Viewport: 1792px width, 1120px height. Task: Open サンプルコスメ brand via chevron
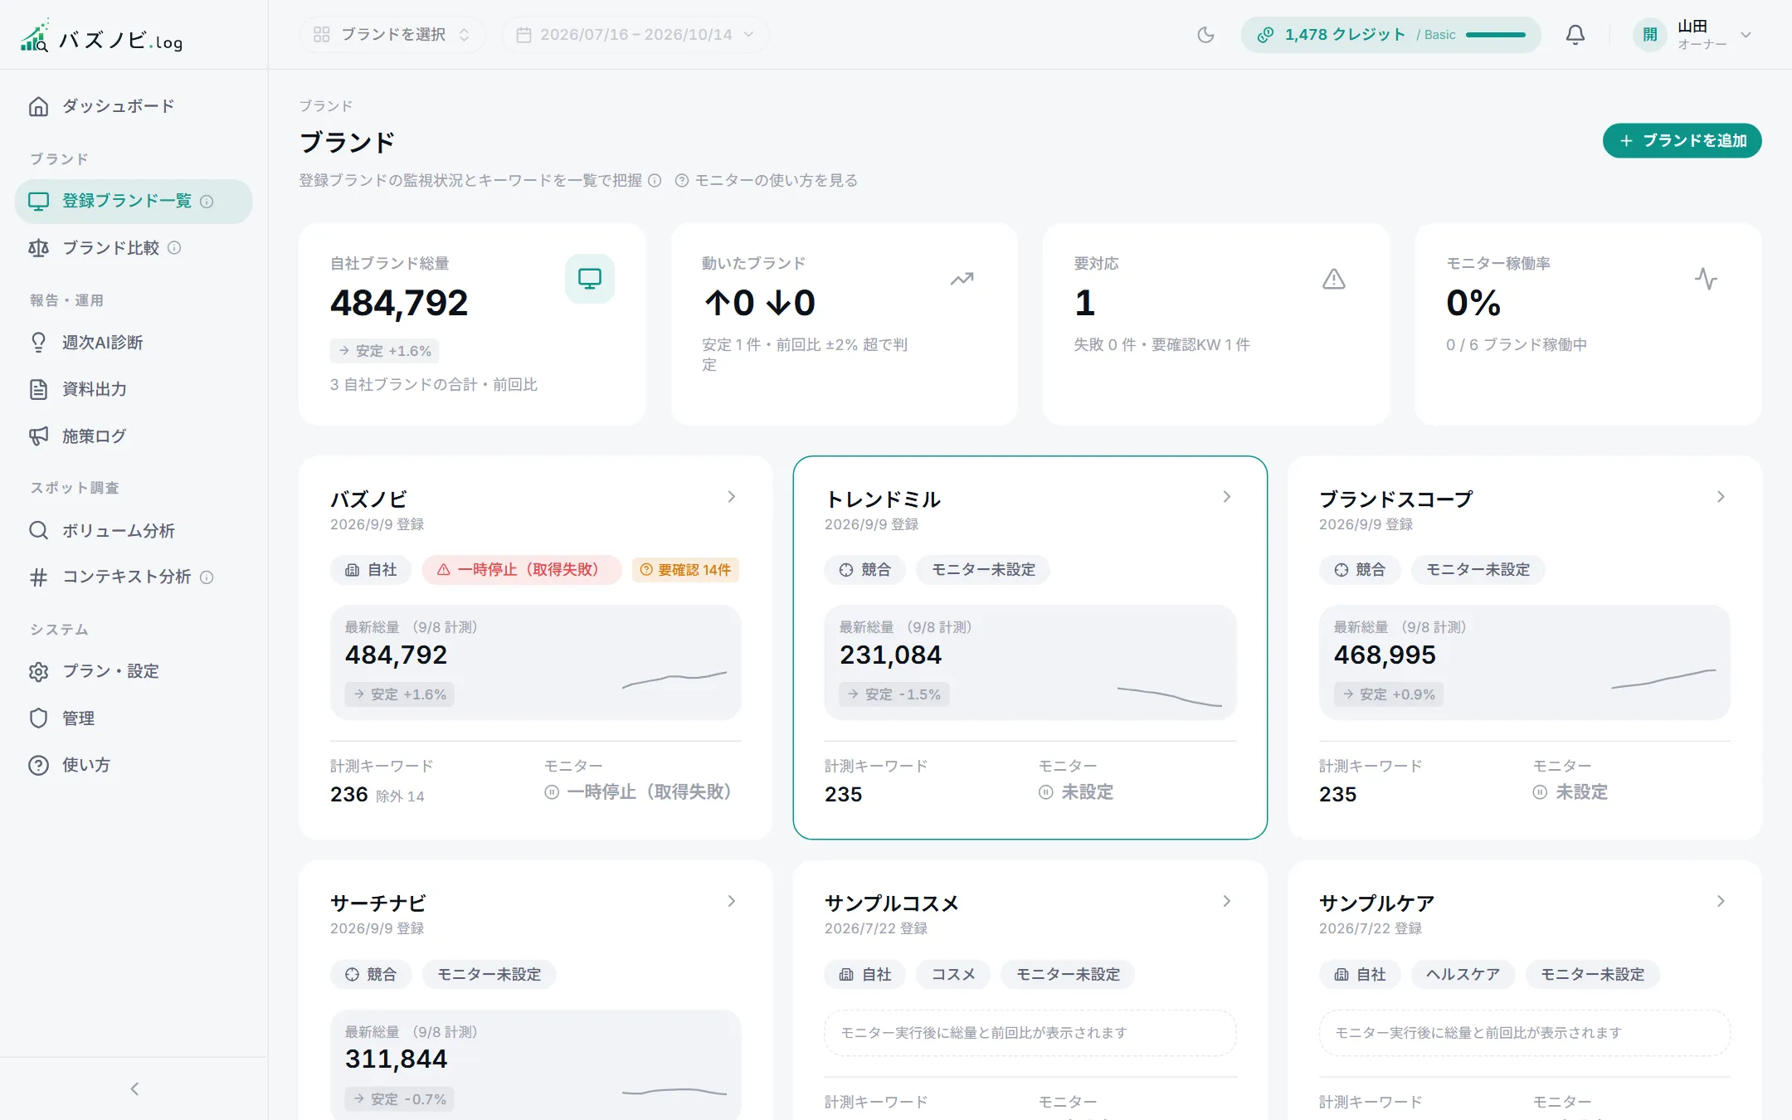coord(1226,901)
